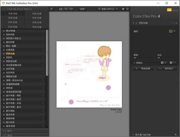Collapse the 色彩风格 filter section
Screen dimensions: 180x137
133,23
